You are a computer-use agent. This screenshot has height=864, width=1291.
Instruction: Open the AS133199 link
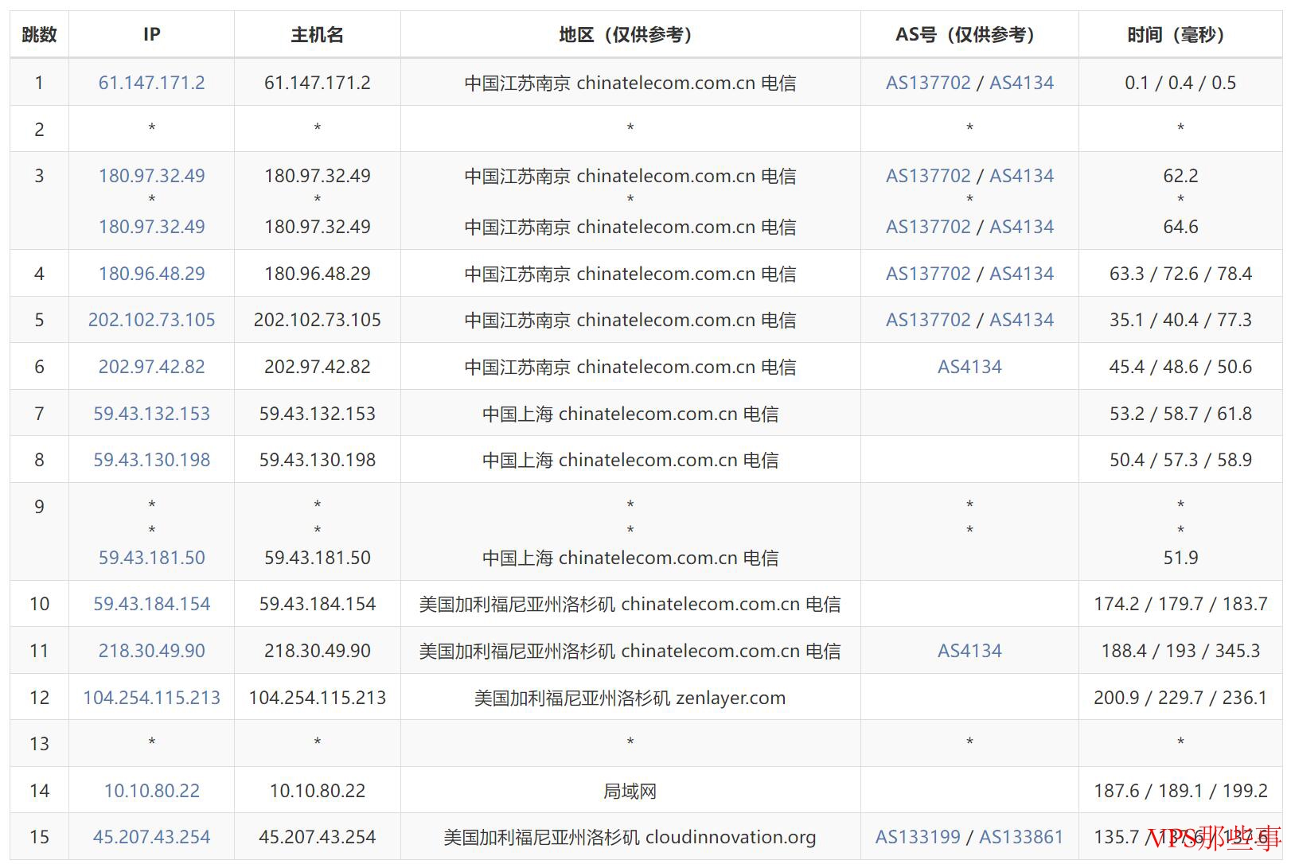[918, 837]
